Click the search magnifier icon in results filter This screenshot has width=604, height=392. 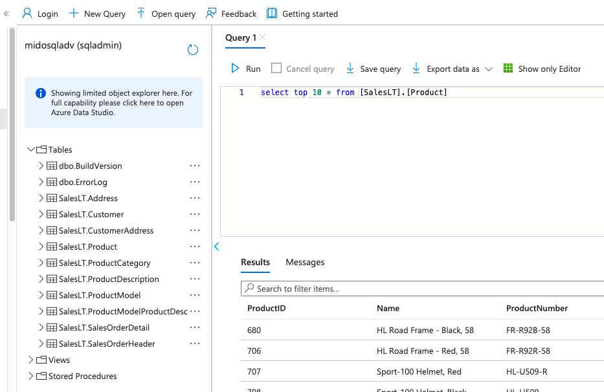pyautogui.click(x=249, y=288)
